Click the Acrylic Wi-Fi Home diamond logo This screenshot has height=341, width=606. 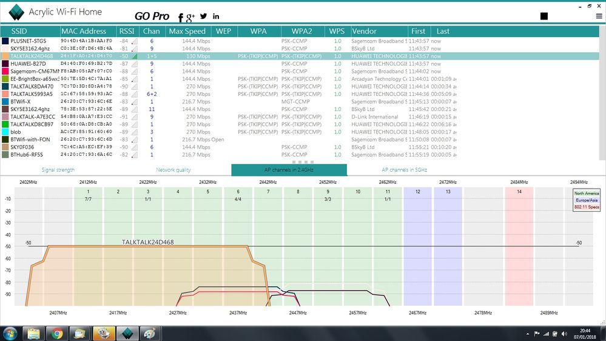point(16,12)
